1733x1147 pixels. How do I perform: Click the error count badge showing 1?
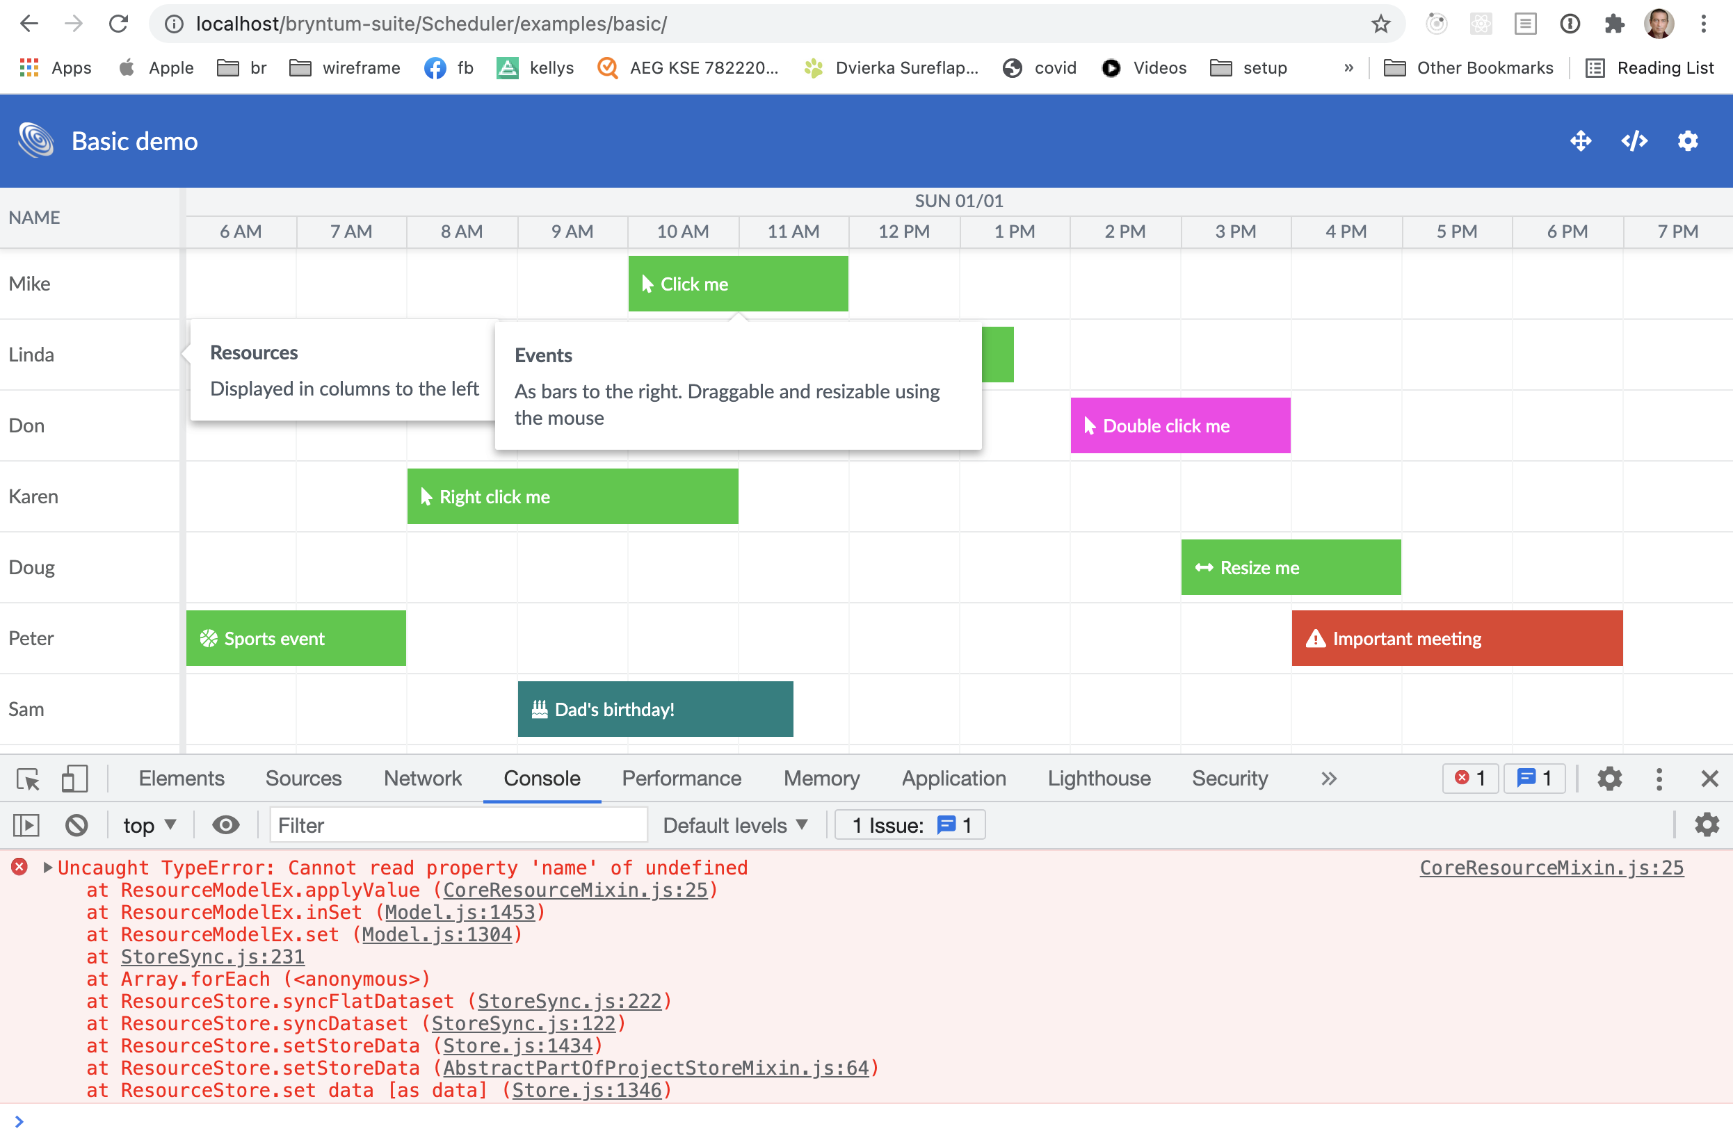[x=1469, y=779]
